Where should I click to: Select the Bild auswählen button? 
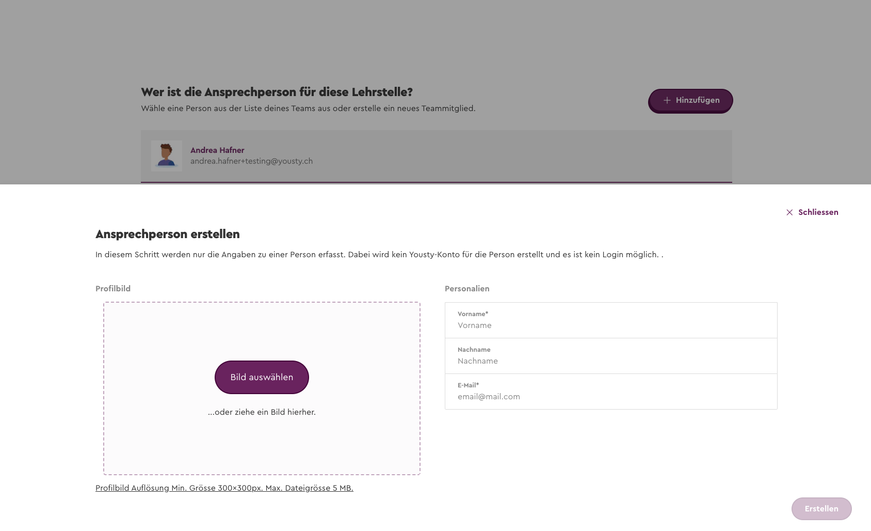262,377
